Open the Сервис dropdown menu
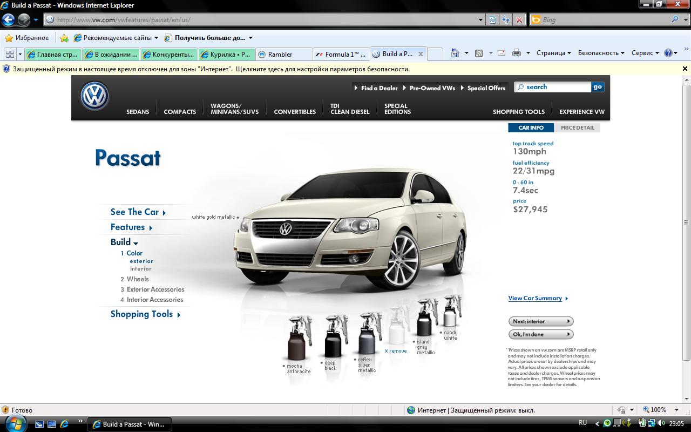The width and height of the screenshot is (691, 432). tap(645, 53)
